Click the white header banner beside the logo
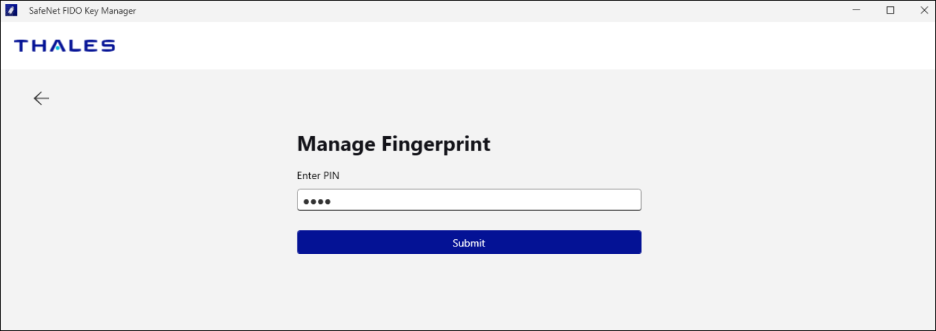 (477, 46)
